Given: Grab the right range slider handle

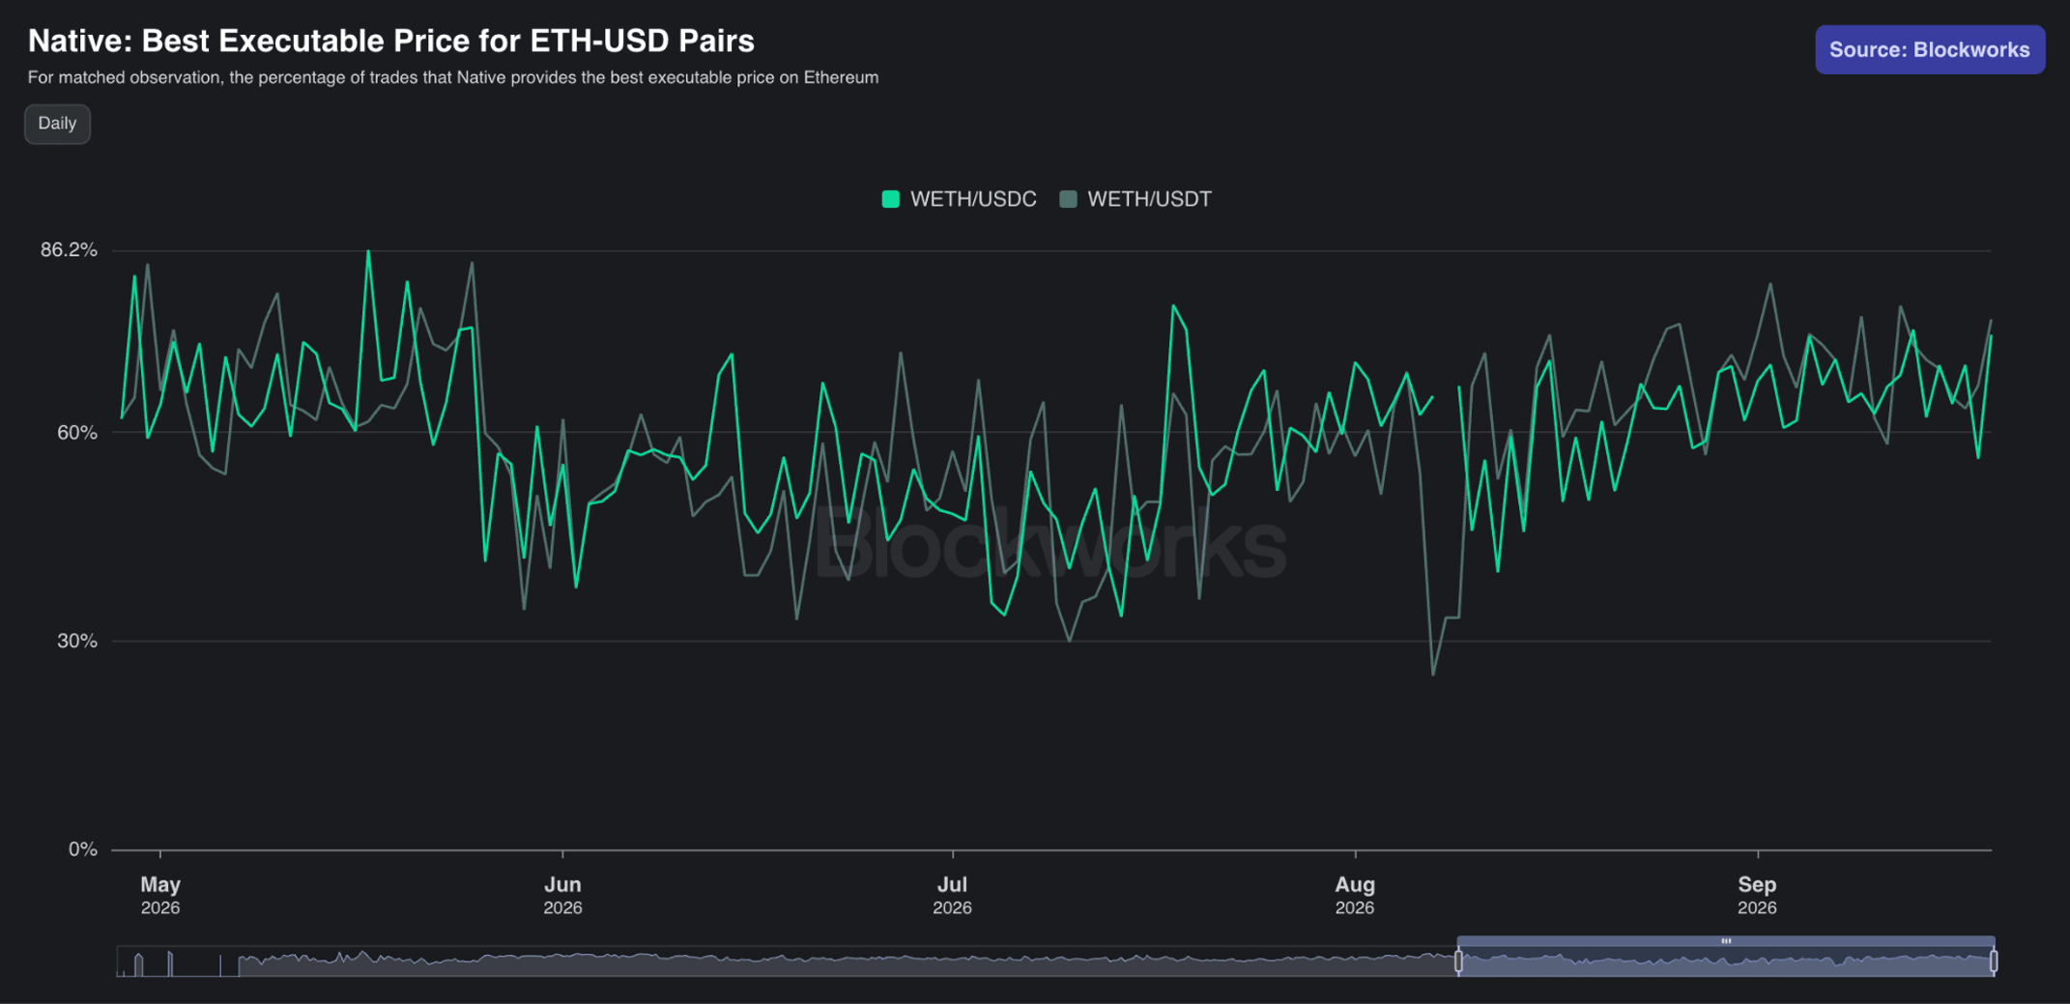Looking at the screenshot, I should point(1994,961).
